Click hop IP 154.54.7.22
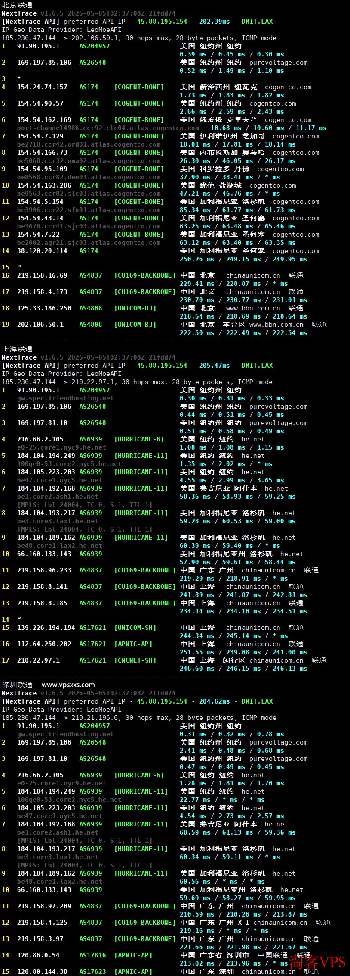 point(38,235)
